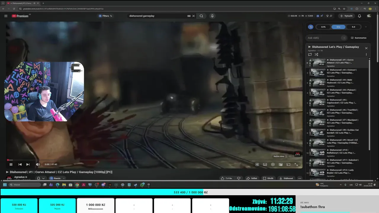The width and height of the screenshot is (379, 213).
Task: Skip to next video
Action: pyautogui.click(x=28, y=164)
